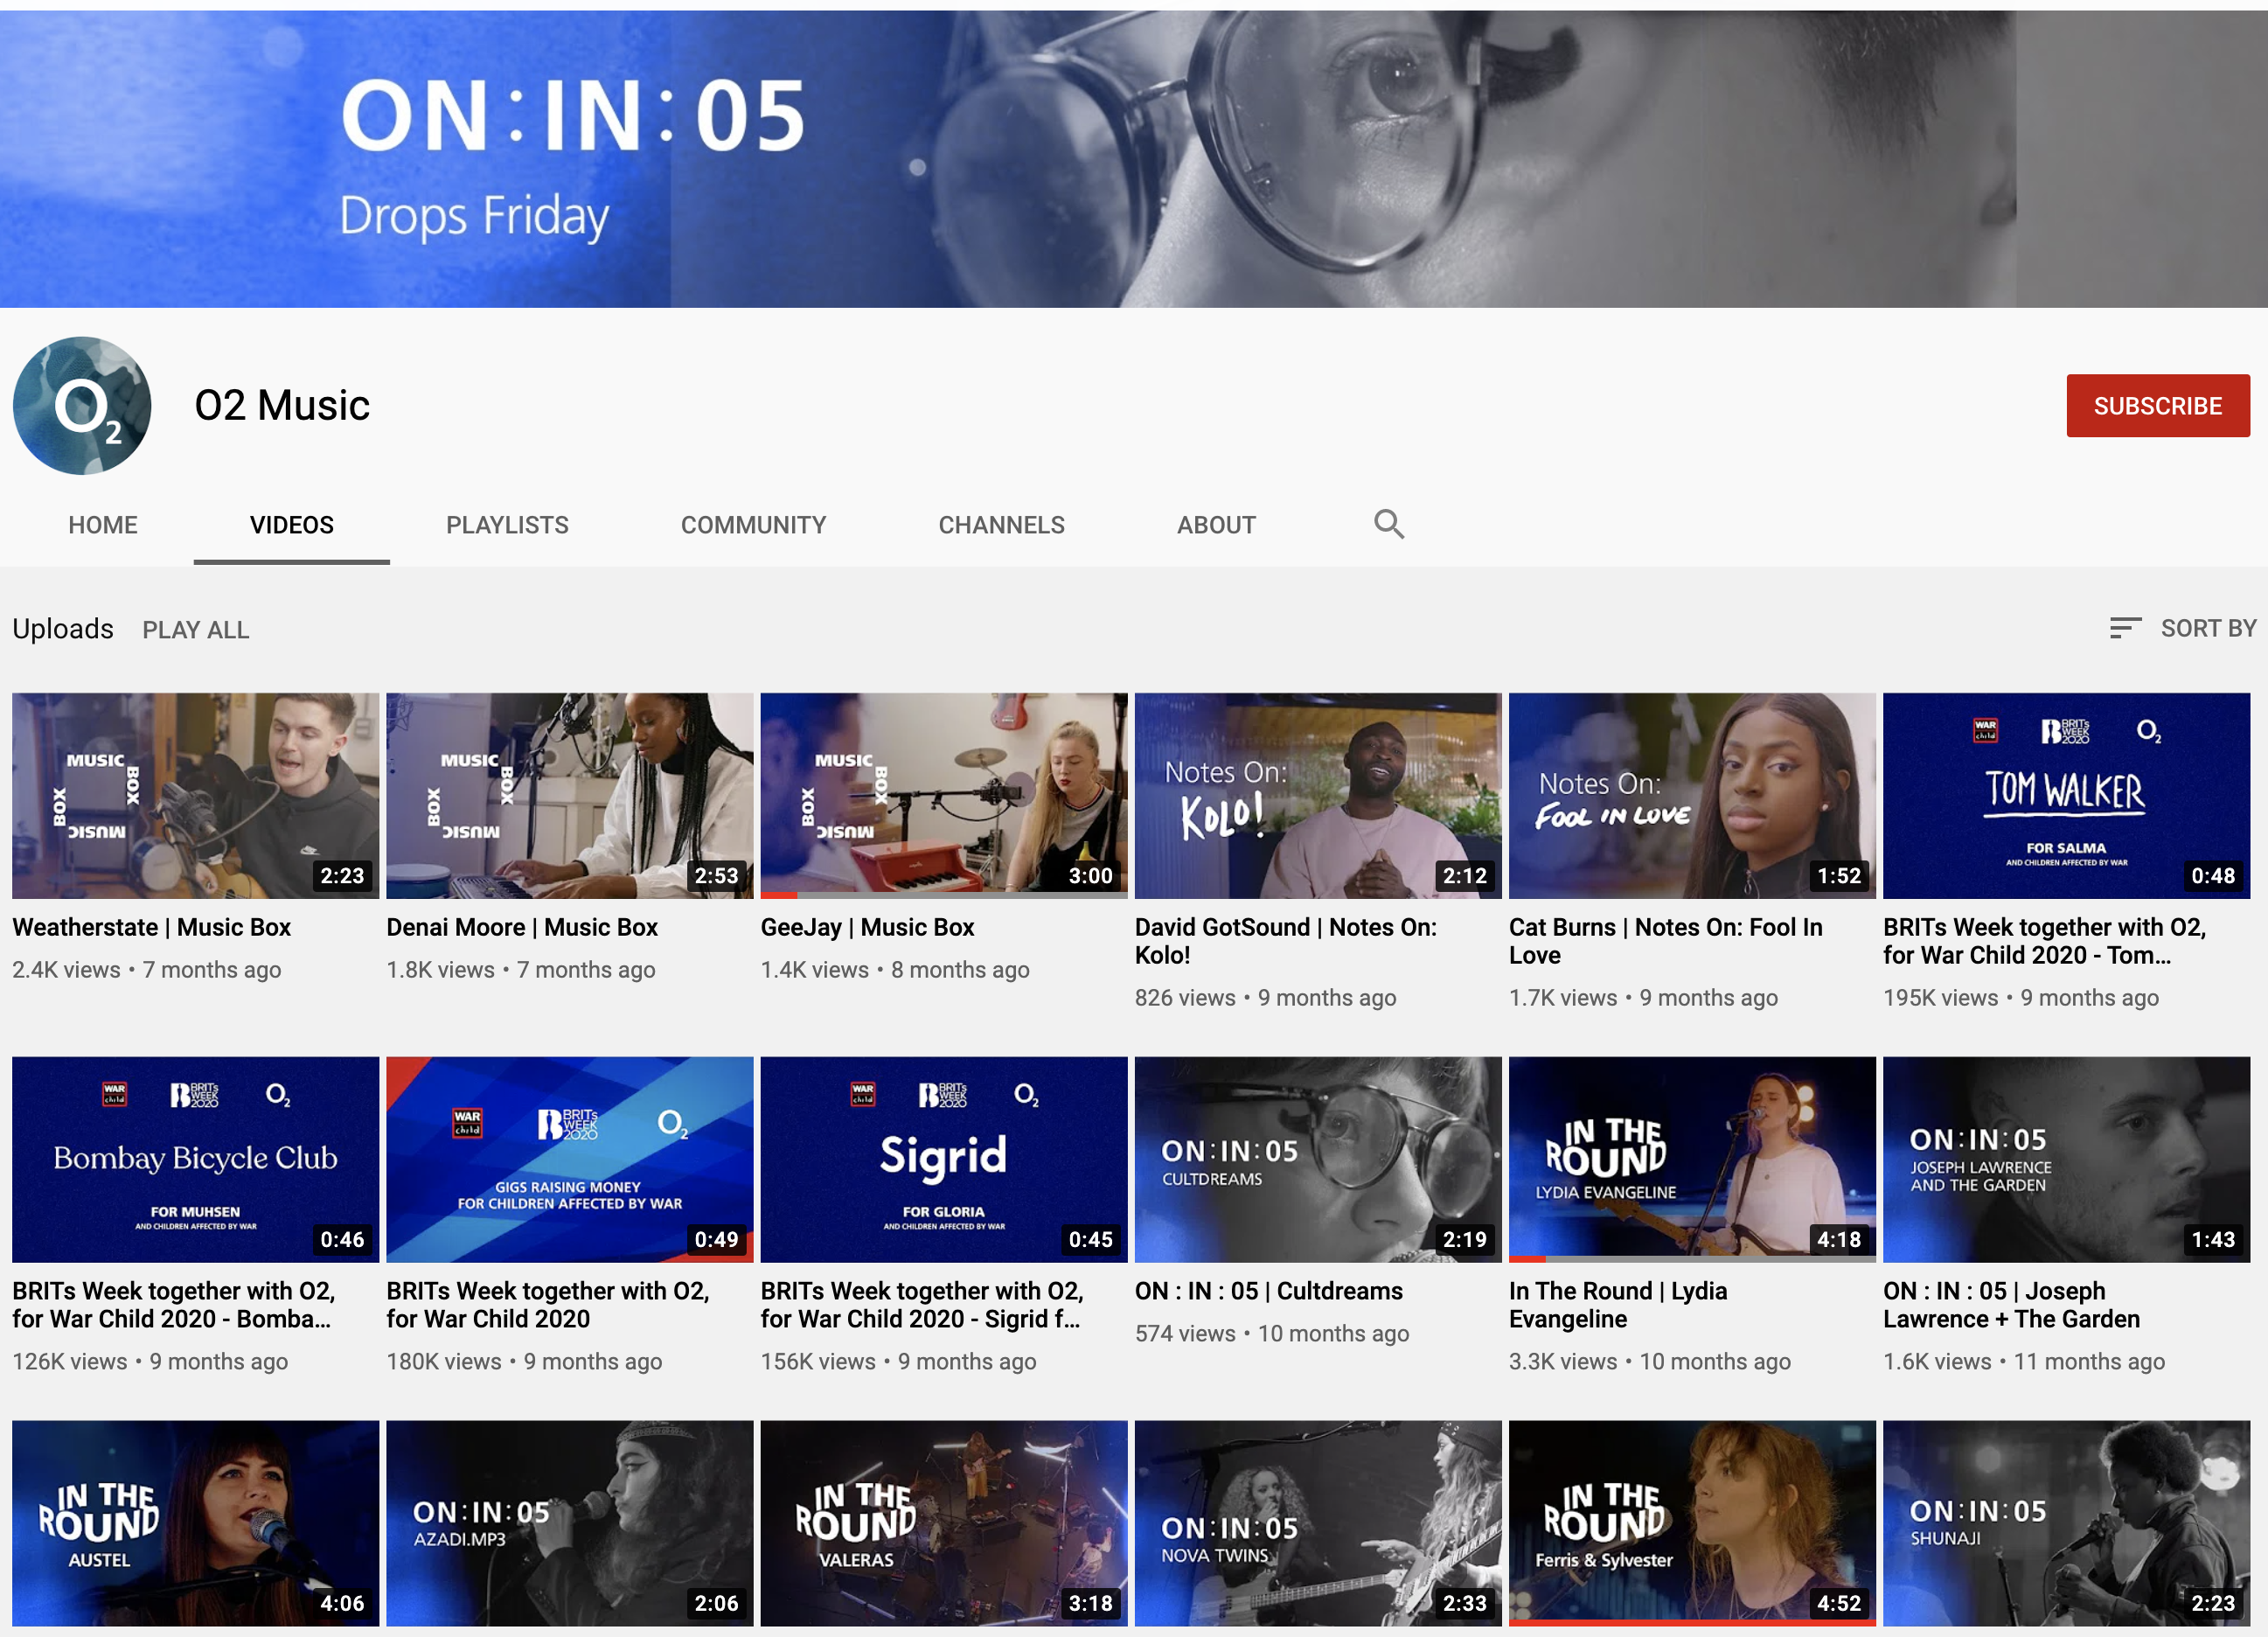The width and height of the screenshot is (2268, 1637).
Task: Click Play All next to Uploads
Action: (195, 630)
